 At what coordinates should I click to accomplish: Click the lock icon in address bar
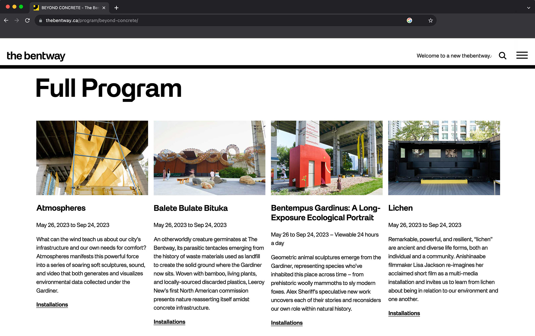[41, 20]
